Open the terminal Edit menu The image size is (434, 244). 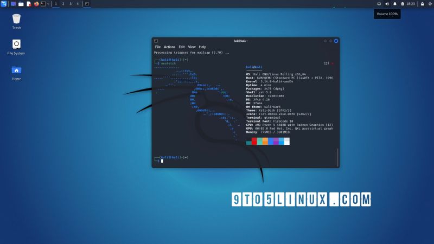click(182, 47)
